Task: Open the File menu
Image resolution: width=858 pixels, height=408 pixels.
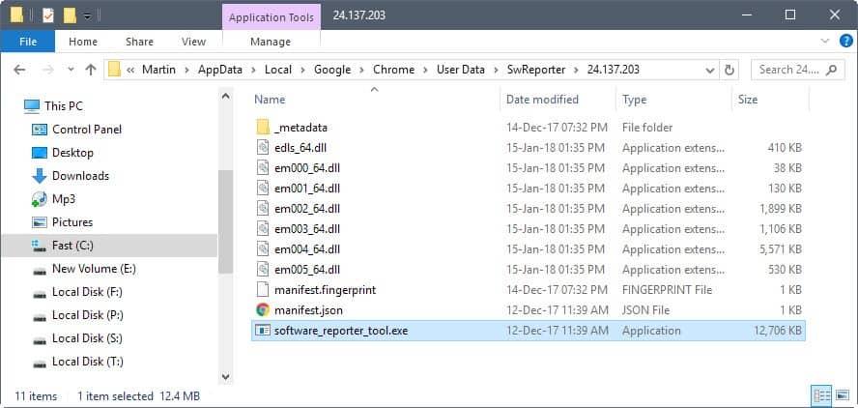Action: pyautogui.click(x=27, y=41)
